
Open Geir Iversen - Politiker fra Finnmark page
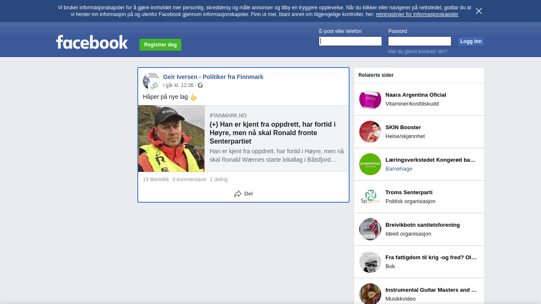click(213, 77)
